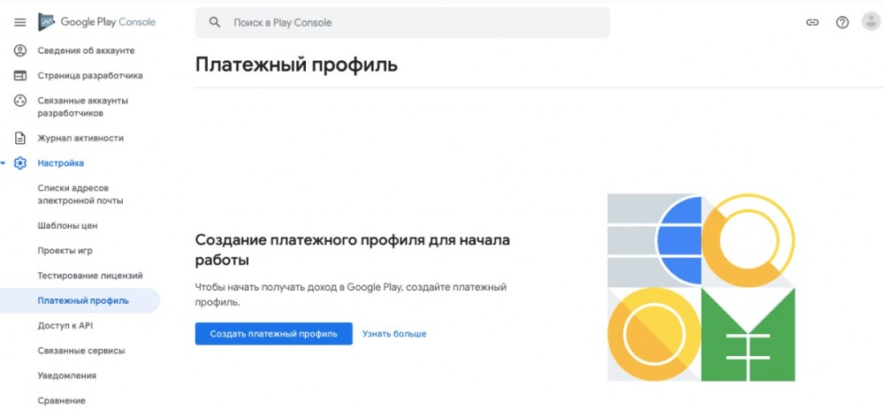Click the Платежный профиль page heading

click(x=296, y=64)
